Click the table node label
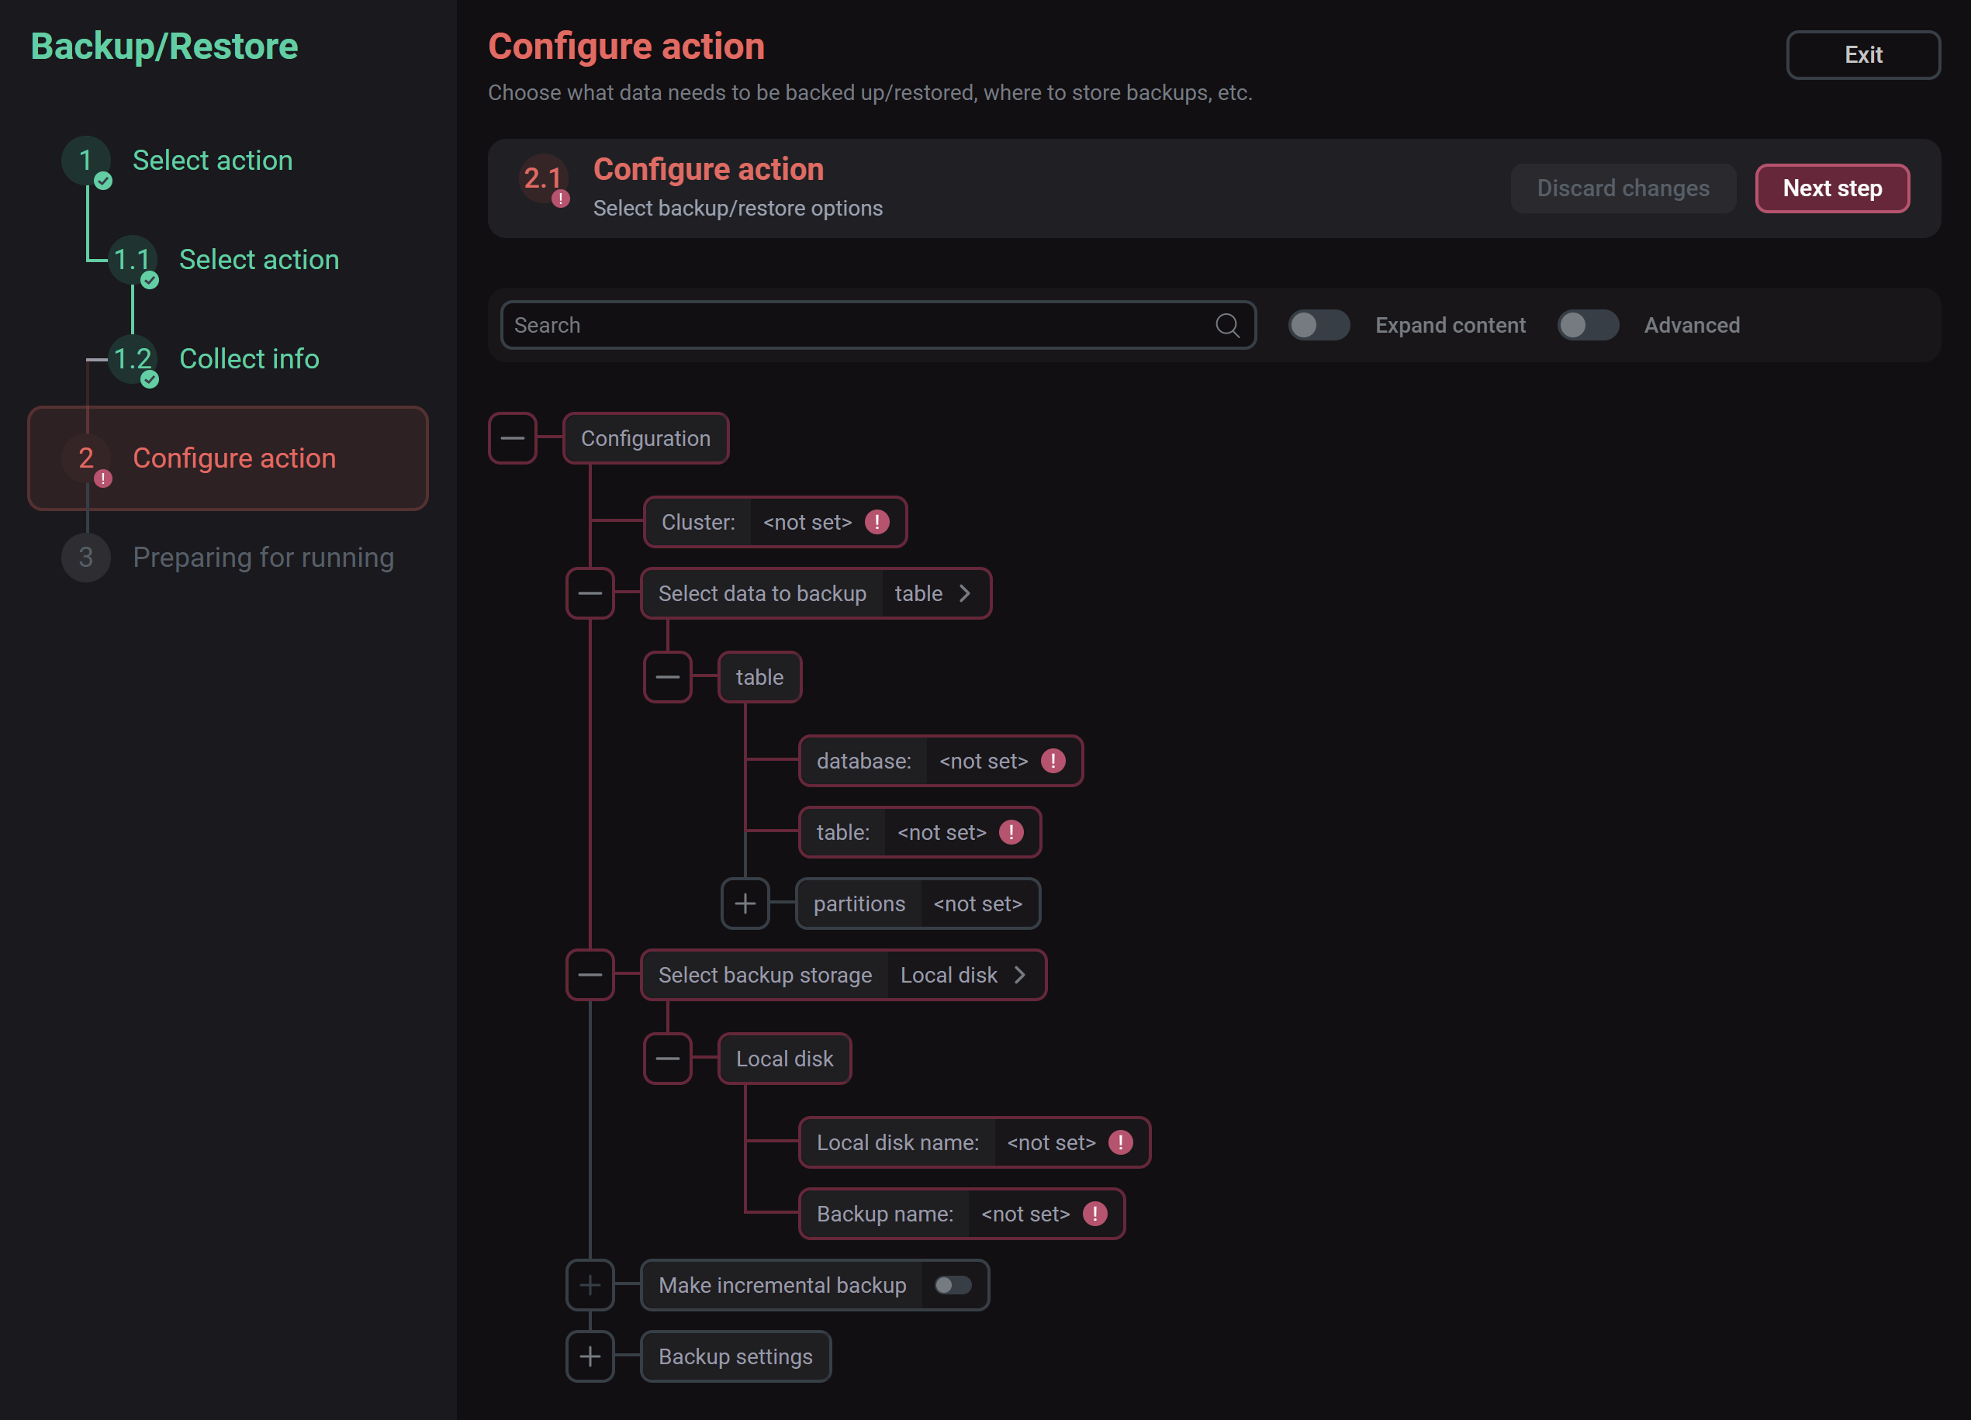The height and width of the screenshot is (1420, 1971). tap(759, 677)
